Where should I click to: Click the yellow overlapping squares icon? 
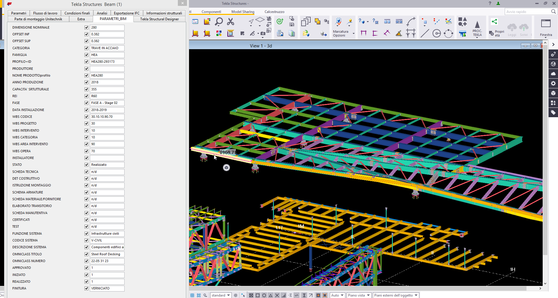click(x=317, y=21)
